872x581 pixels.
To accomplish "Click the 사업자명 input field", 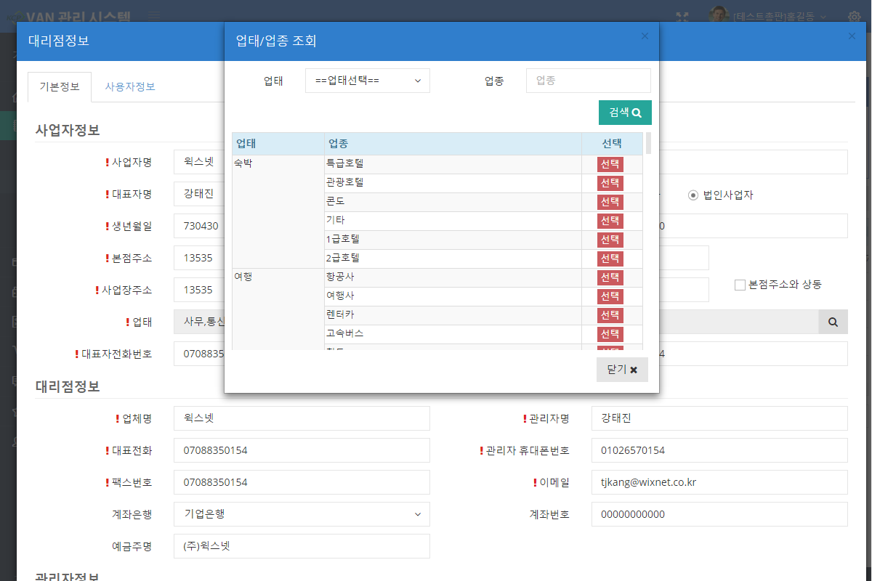I will (199, 162).
